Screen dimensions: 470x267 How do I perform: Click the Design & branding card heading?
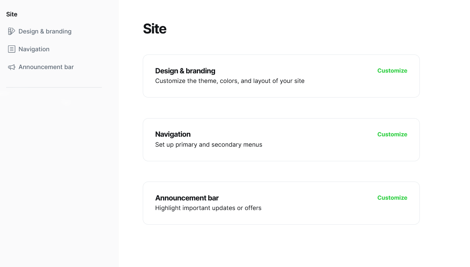coord(185,71)
